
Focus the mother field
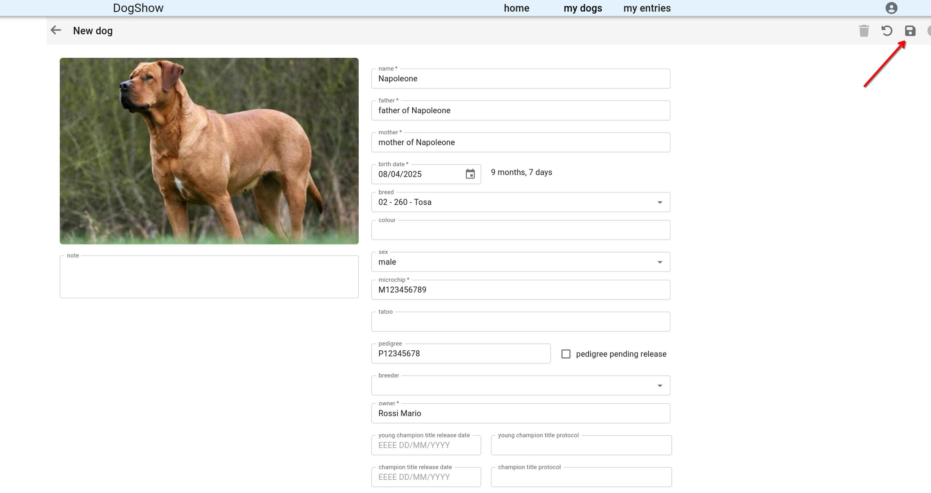tap(521, 143)
